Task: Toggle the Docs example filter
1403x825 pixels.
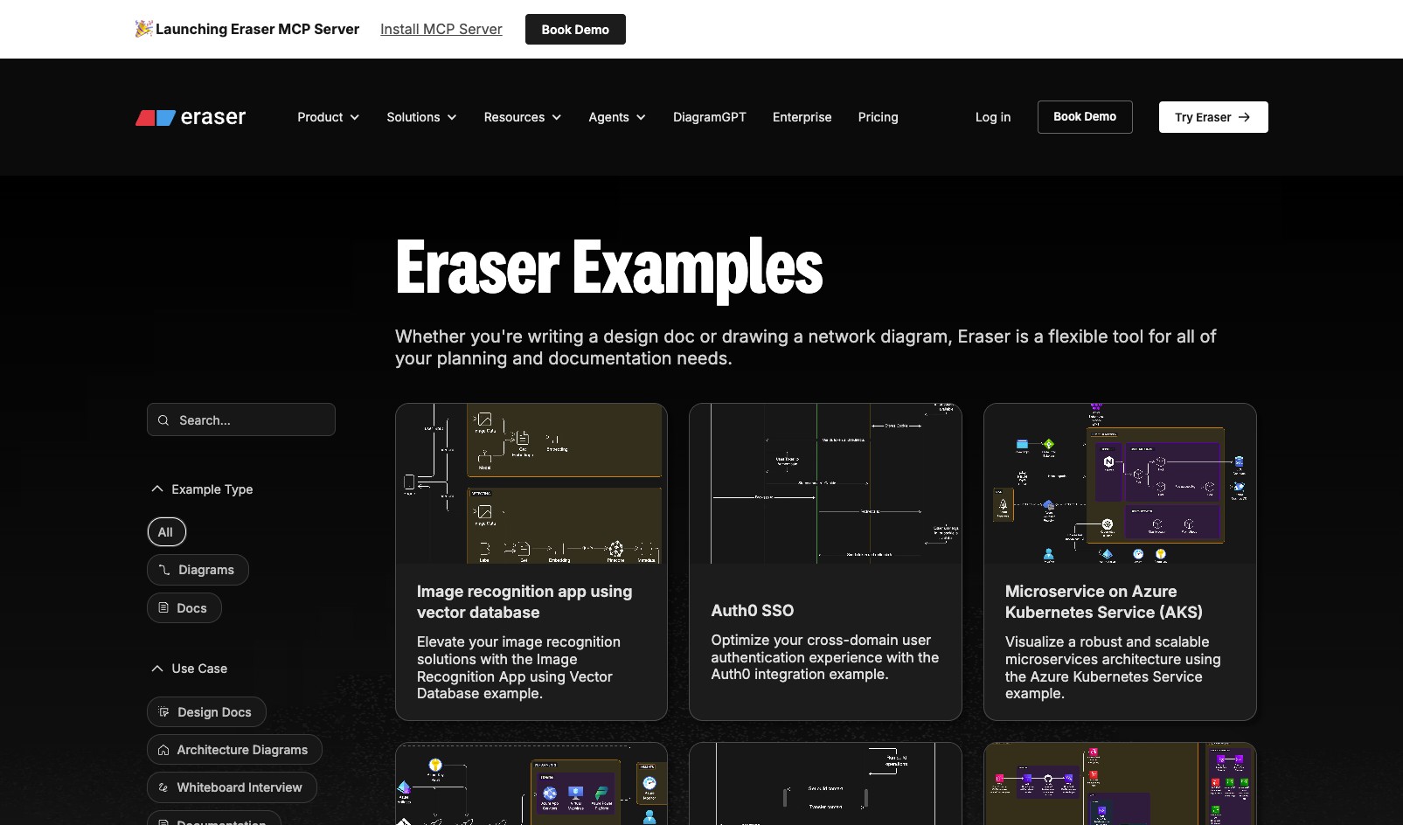Action: tap(184, 607)
